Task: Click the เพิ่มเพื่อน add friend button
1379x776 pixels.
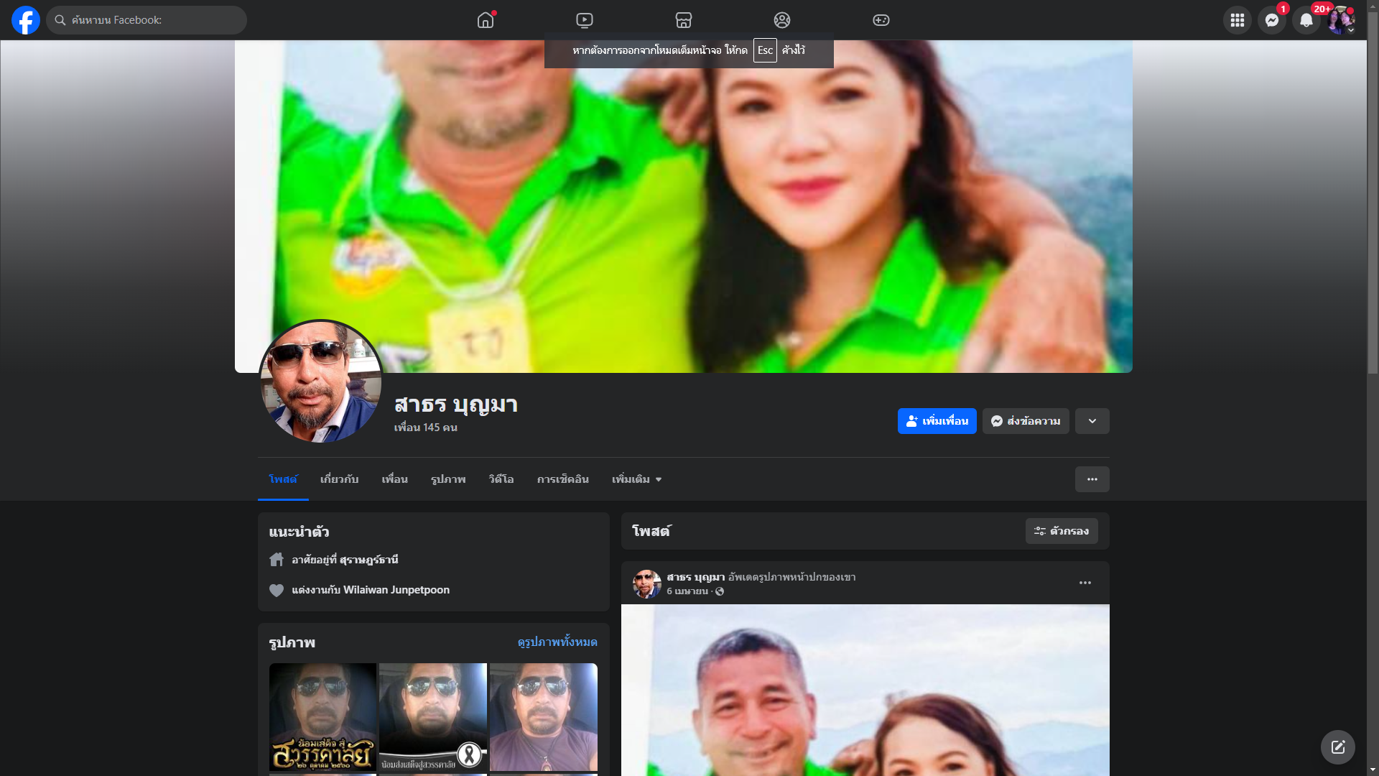Action: (x=937, y=421)
